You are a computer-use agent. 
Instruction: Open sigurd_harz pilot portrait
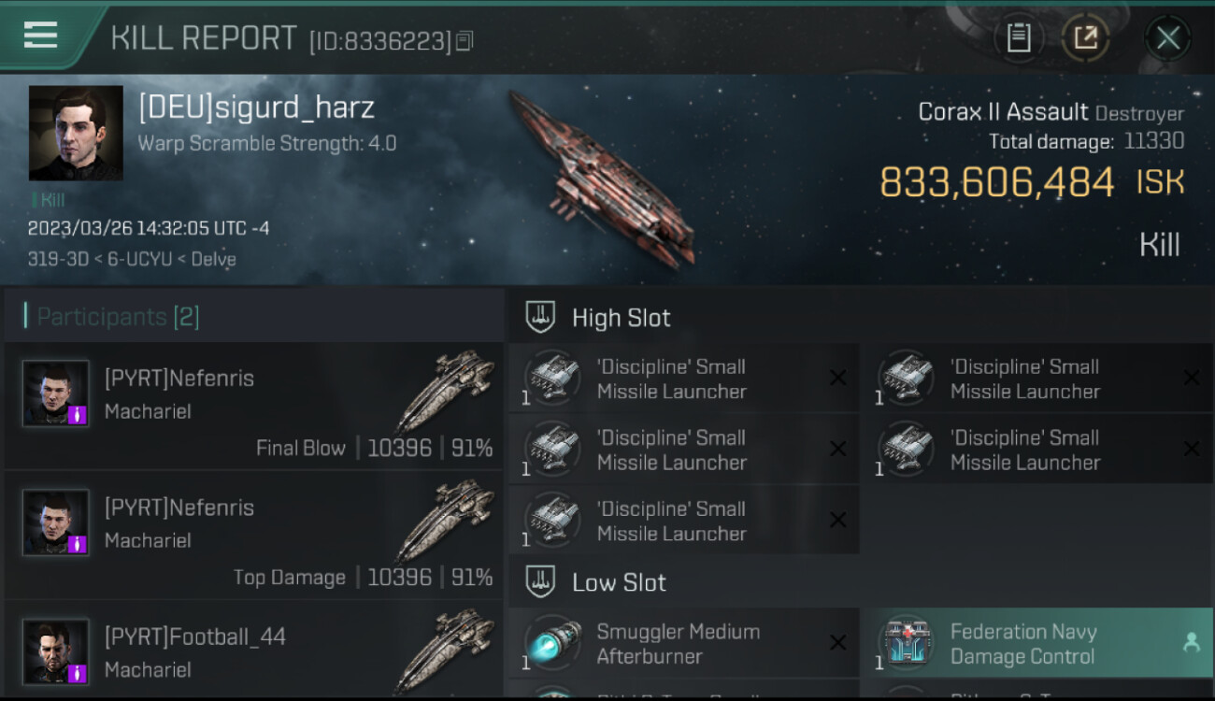[76, 133]
